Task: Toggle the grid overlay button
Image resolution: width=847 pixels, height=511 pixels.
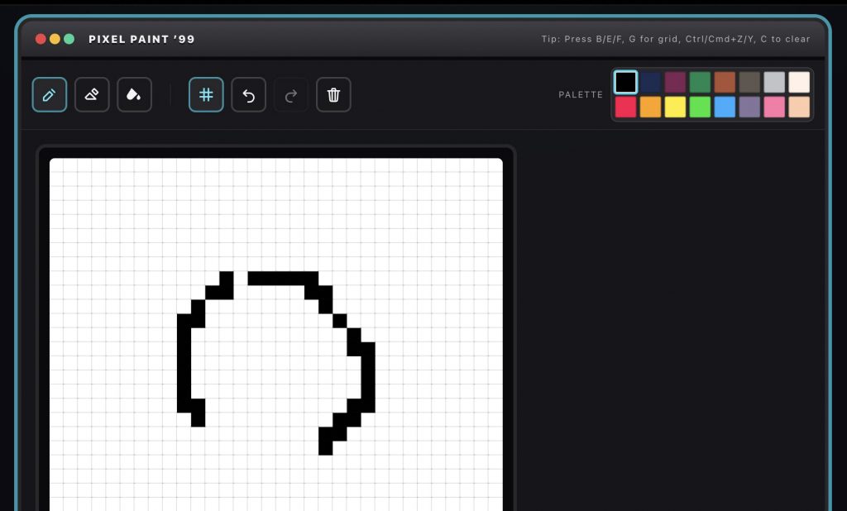Action: (x=206, y=95)
